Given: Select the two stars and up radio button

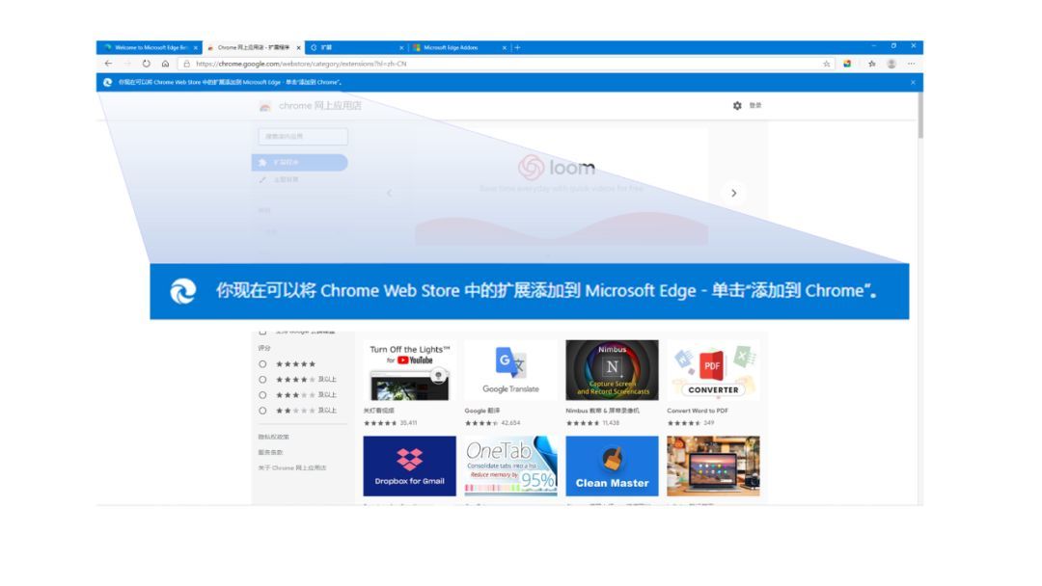Looking at the screenshot, I should tap(262, 411).
